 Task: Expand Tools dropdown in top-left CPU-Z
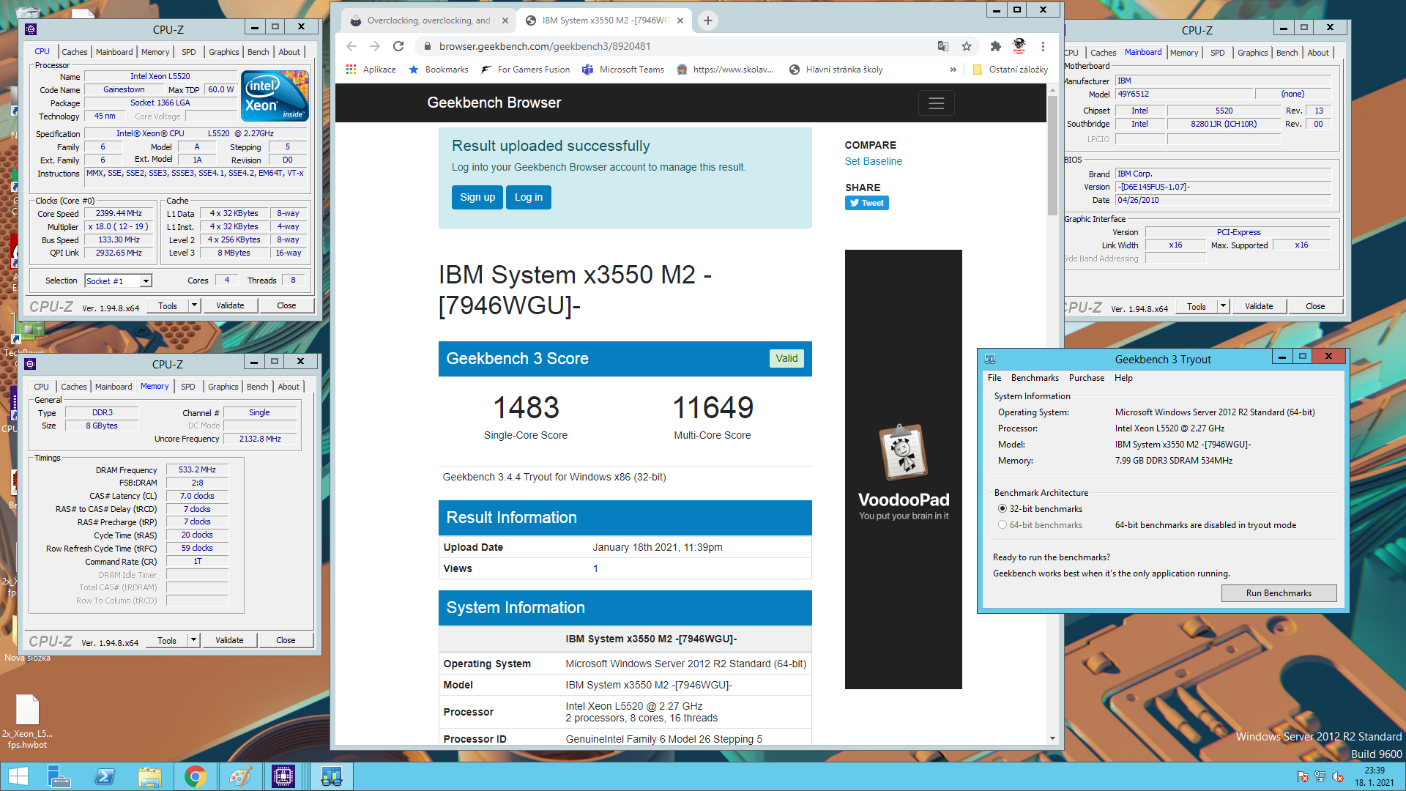pos(195,305)
